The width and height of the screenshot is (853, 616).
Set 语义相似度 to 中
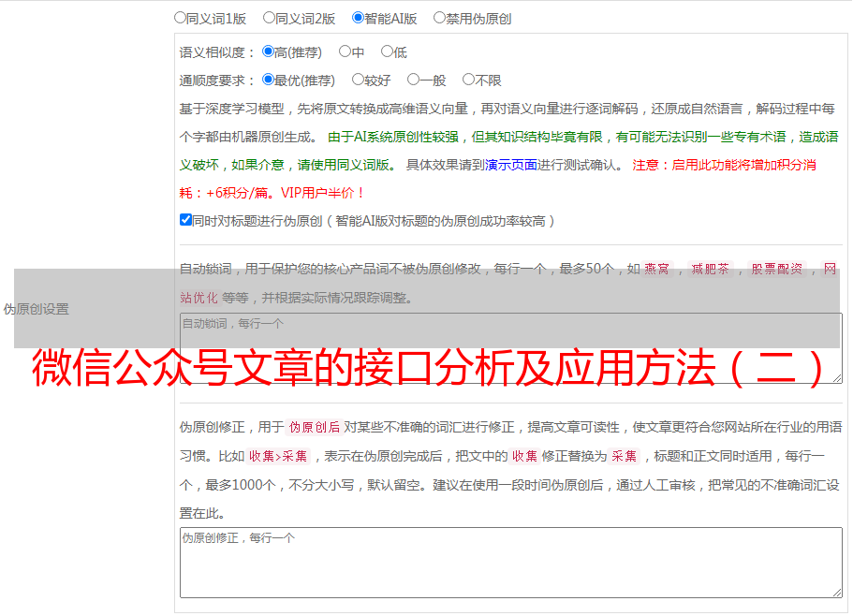(x=345, y=51)
